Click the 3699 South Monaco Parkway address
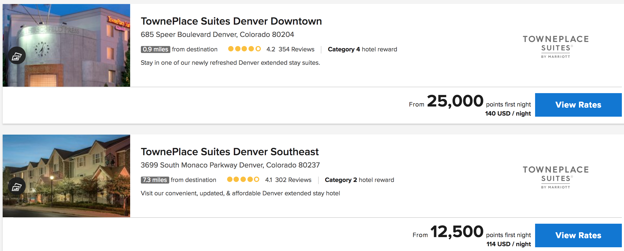624x251 pixels. coord(230,165)
